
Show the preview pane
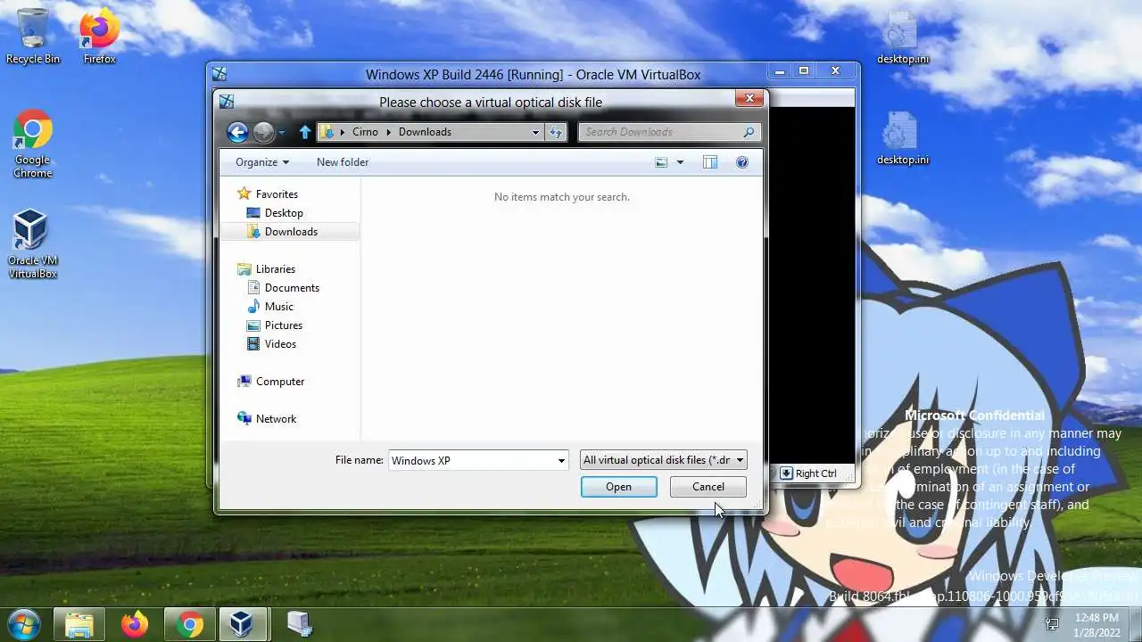[x=710, y=162]
